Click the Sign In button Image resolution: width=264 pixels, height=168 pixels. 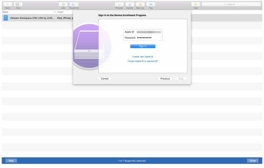[x=143, y=46]
